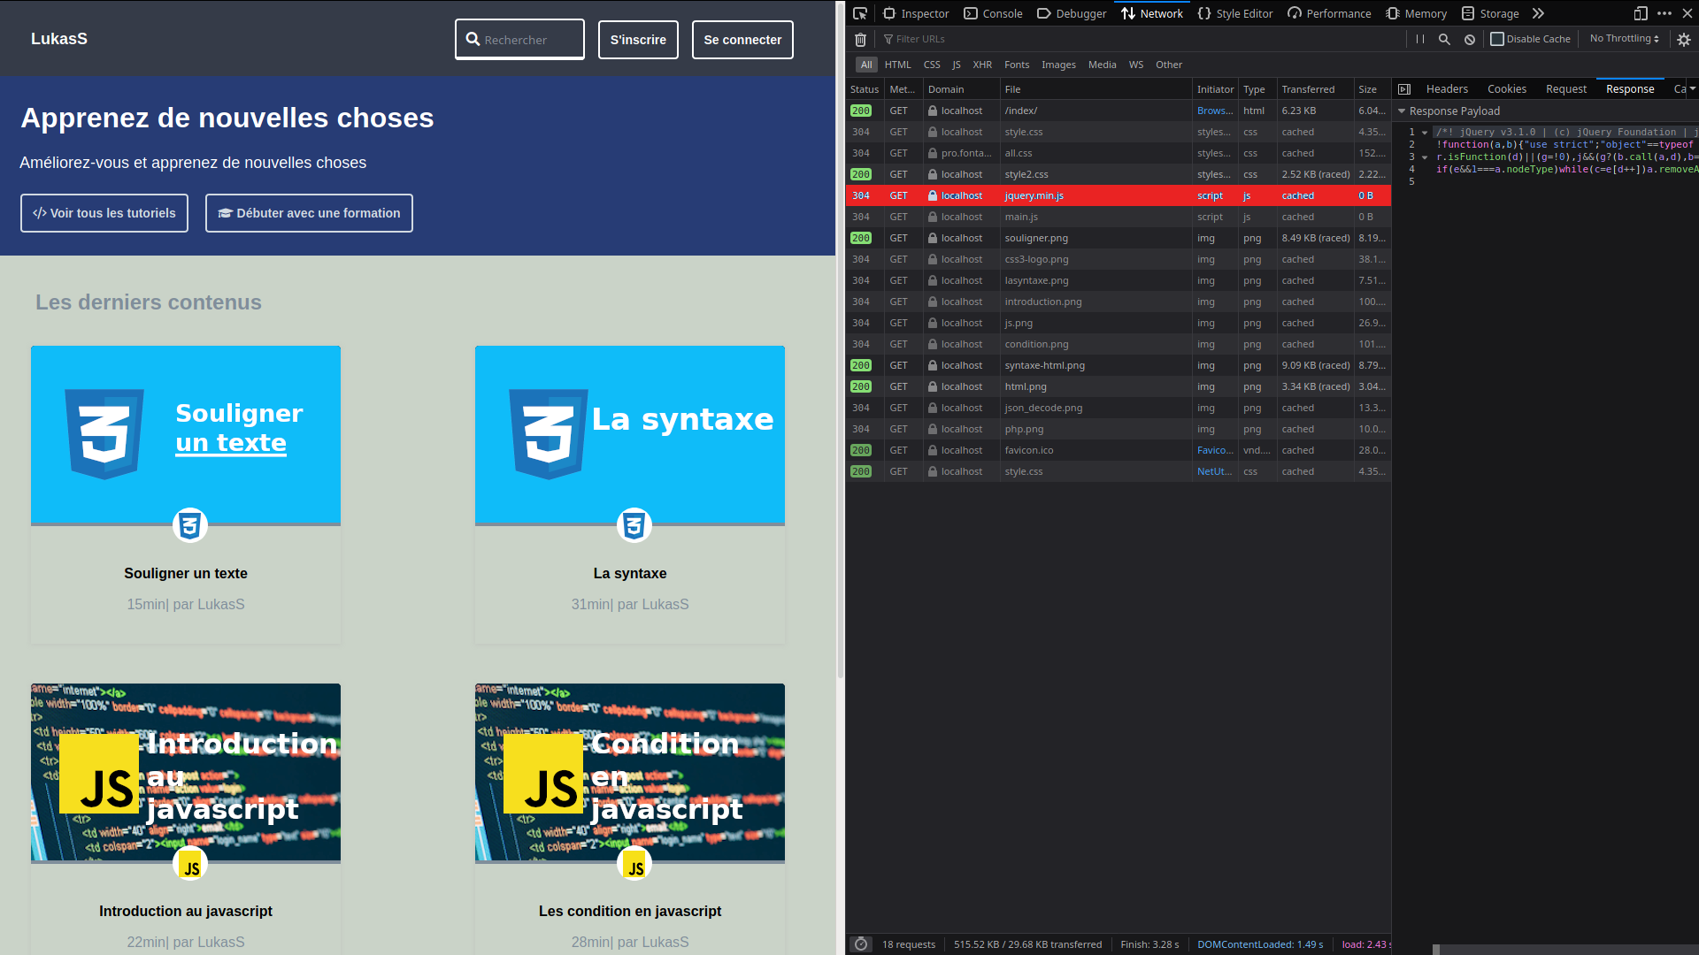
Task: Clear all network requests with trash icon
Action: click(x=859, y=39)
